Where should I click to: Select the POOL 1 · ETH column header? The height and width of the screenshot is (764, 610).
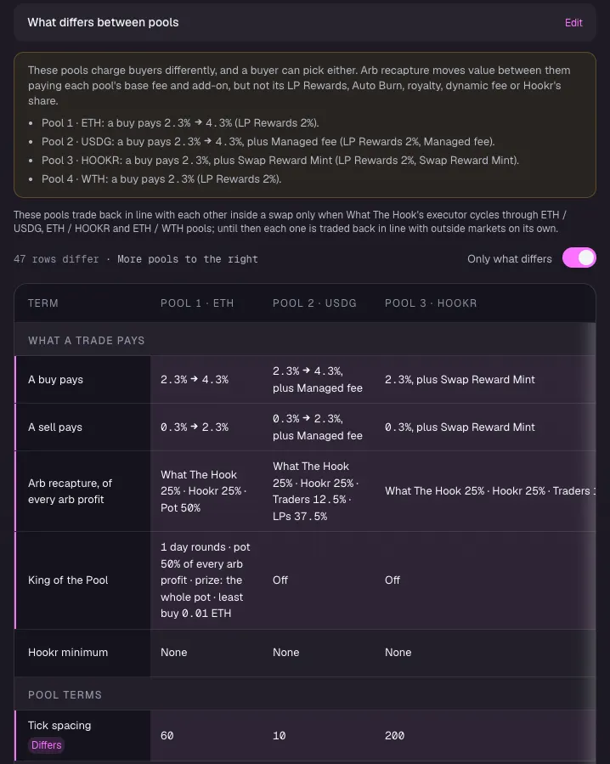point(197,303)
